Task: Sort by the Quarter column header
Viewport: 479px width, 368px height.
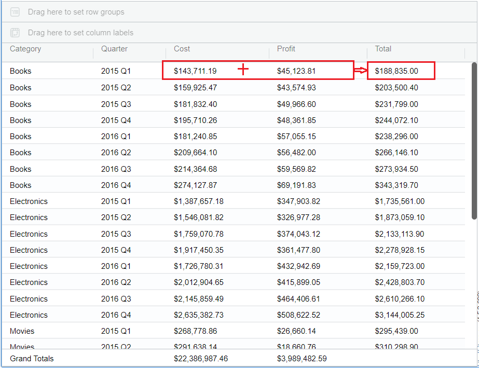Action: 114,49
